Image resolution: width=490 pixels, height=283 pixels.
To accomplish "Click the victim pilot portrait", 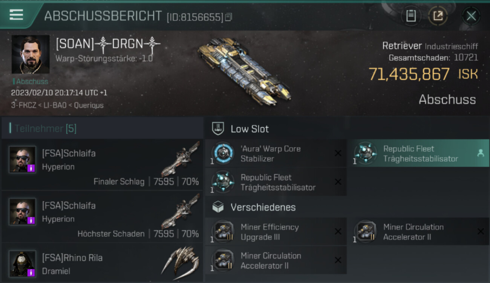I will tap(31, 54).
